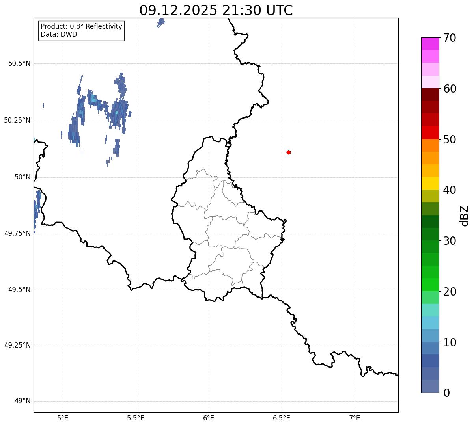Click the 6.5°E longitude label
The width and height of the screenshot is (474, 426).
pos(282,418)
